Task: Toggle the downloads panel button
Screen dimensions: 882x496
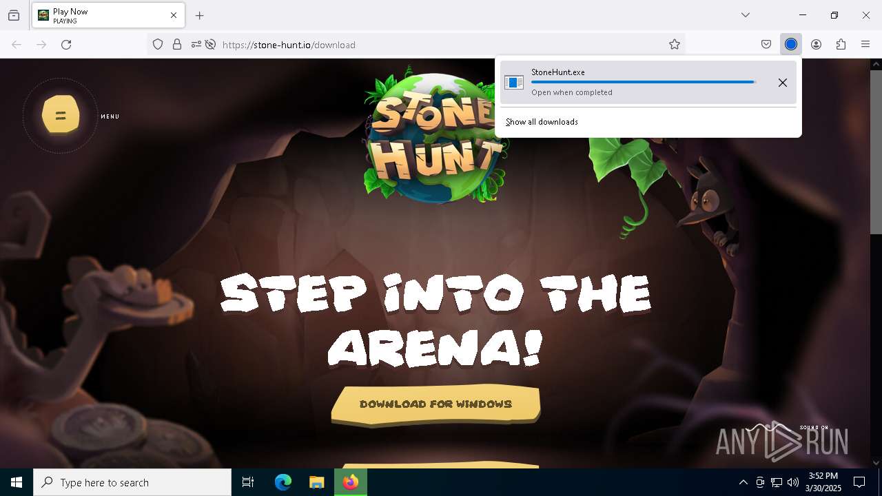Action: 791,45
